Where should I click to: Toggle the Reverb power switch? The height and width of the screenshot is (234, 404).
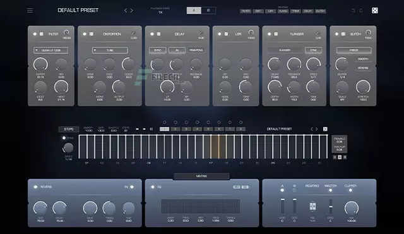(35, 187)
